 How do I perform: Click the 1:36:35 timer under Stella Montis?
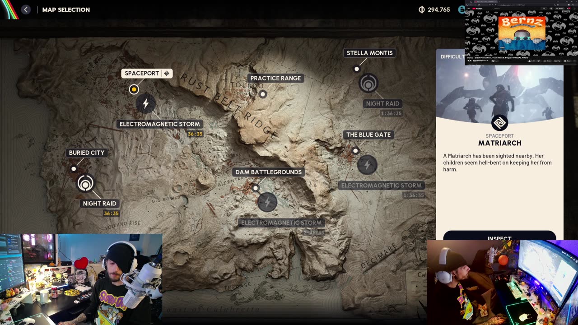[391, 113]
